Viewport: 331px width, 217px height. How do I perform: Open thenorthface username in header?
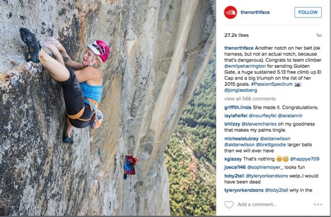255,12
